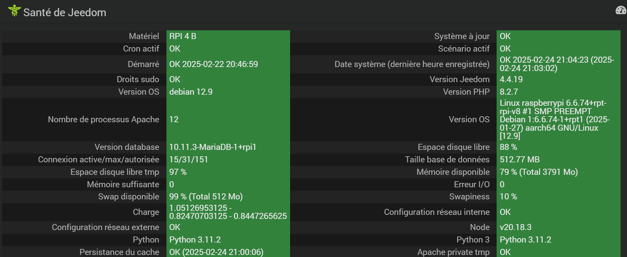Select the 'Matériel' label
The width and height of the screenshot is (627, 257).
click(144, 36)
